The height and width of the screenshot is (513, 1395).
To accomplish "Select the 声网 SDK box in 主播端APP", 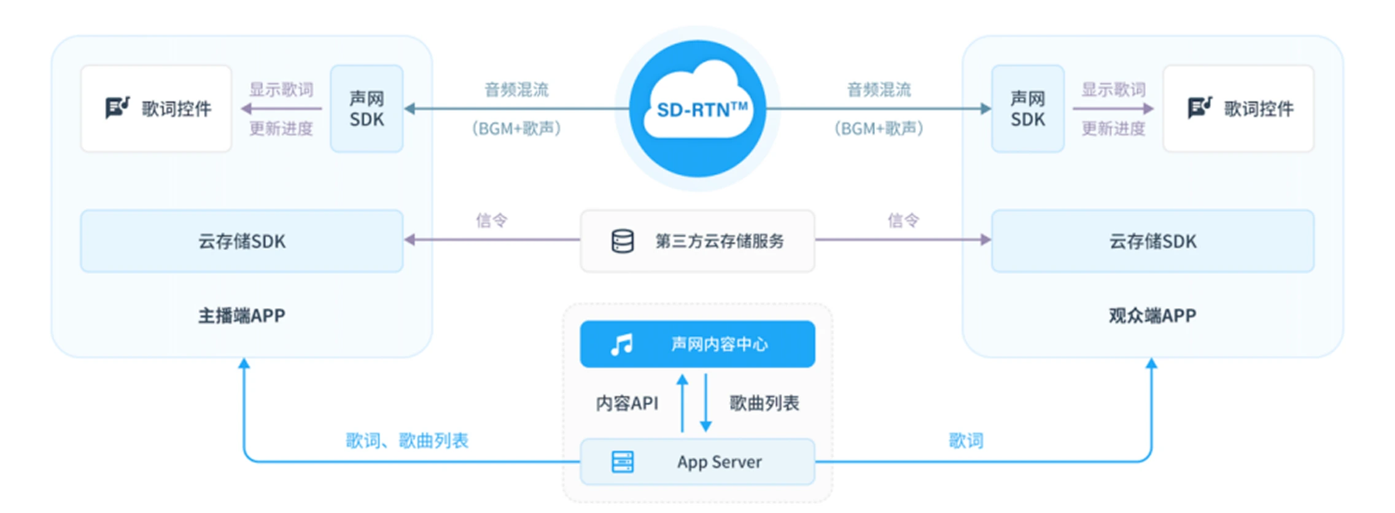I will (x=367, y=109).
